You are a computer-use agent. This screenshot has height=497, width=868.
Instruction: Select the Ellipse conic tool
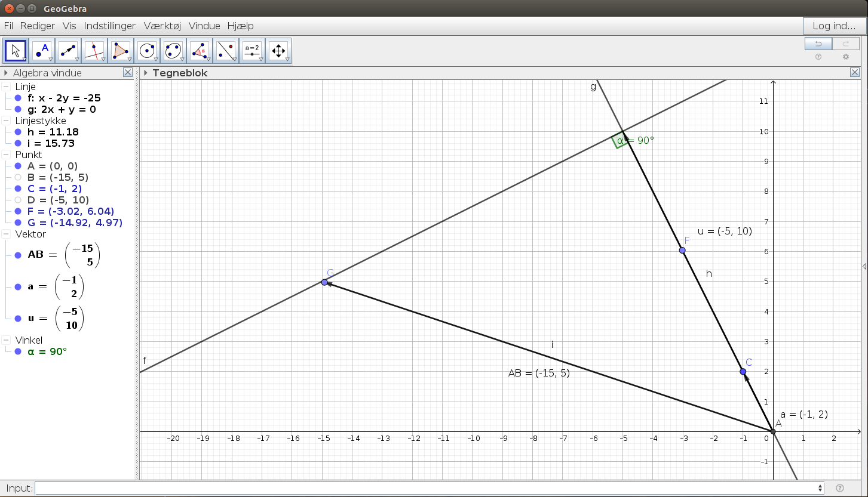click(173, 51)
